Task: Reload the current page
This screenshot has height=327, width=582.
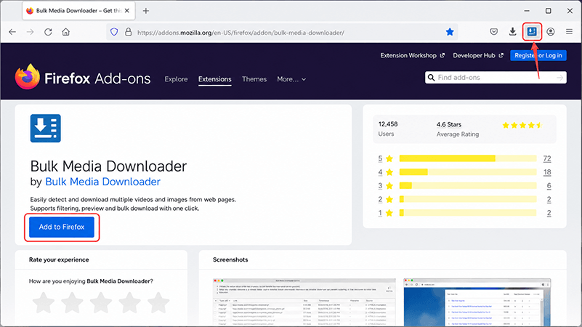Action: coord(48,32)
